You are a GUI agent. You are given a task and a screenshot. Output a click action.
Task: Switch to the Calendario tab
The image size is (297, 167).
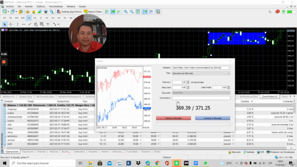pyautogui.click(x=79, y=152)
